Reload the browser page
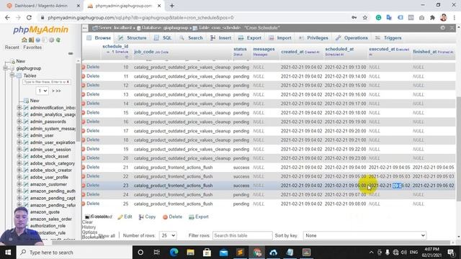 [29, 17]
